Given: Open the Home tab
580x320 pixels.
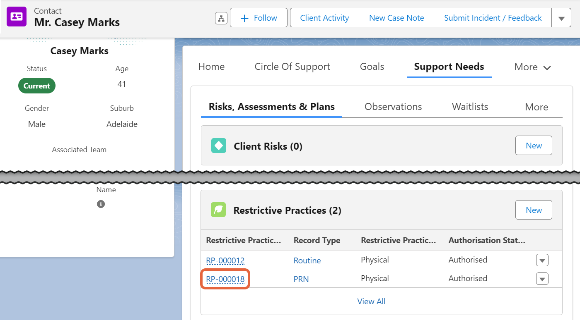Looking at the screenshot, I should (x=211, y=67).
